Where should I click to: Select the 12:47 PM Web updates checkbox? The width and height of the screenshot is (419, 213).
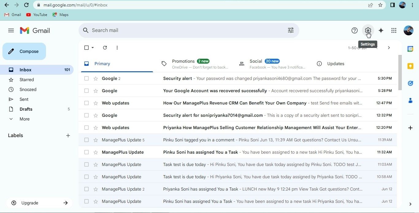(86, 103)
